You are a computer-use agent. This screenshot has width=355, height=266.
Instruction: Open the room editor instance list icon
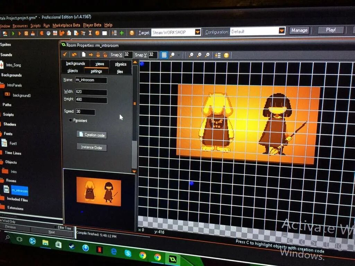218,55
